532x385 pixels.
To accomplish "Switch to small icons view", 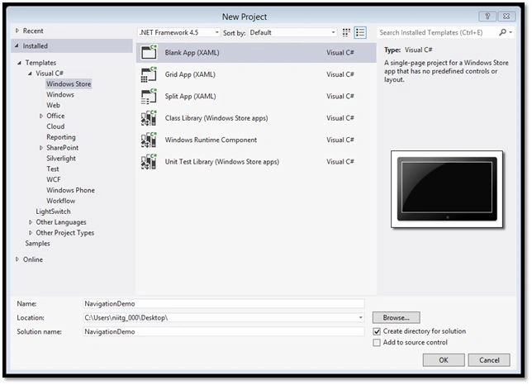I will coord(346,32).
